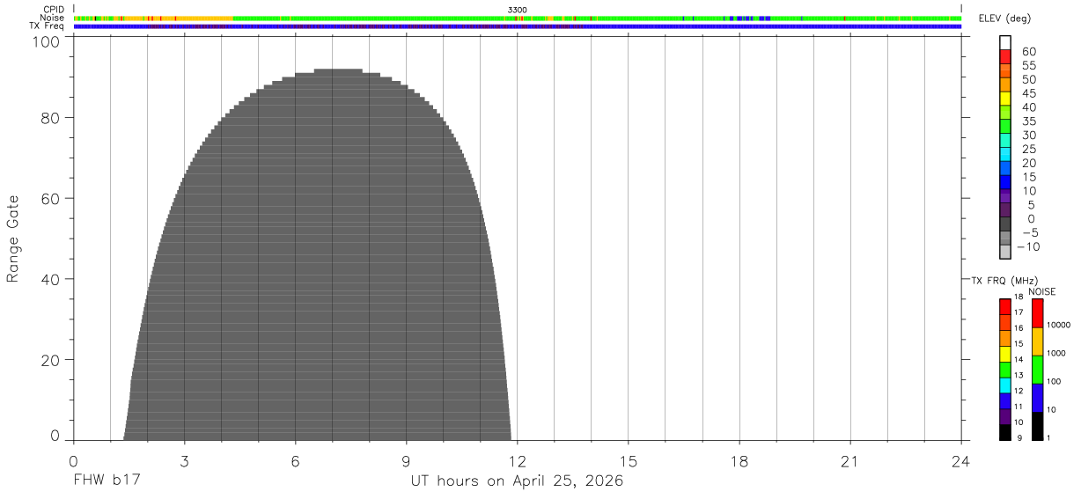This screenshot has width=1081, height=499.
Task: Click the 45 label on ELEV scale
Action: click(x=1029, y=93)
